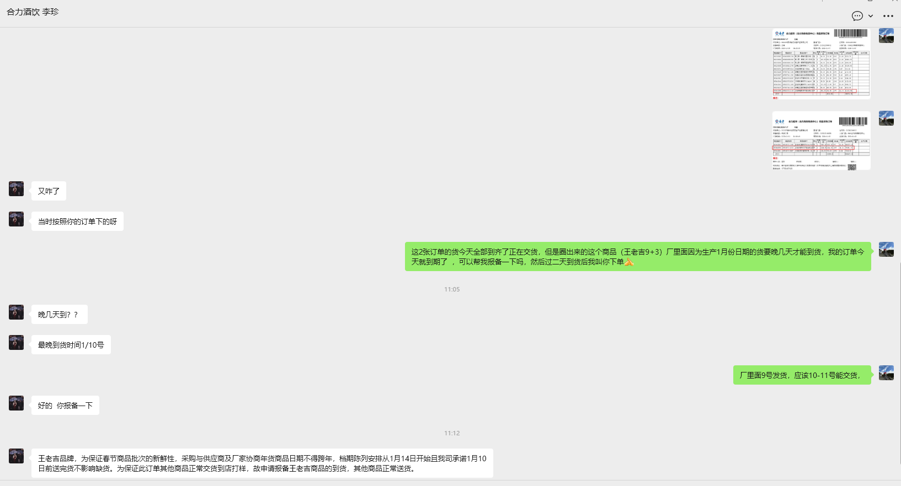Open the first purchase order image thumbnail
The height and width of the screenshot is (486, 901).
pyautogui.click(x=821, y=63)
